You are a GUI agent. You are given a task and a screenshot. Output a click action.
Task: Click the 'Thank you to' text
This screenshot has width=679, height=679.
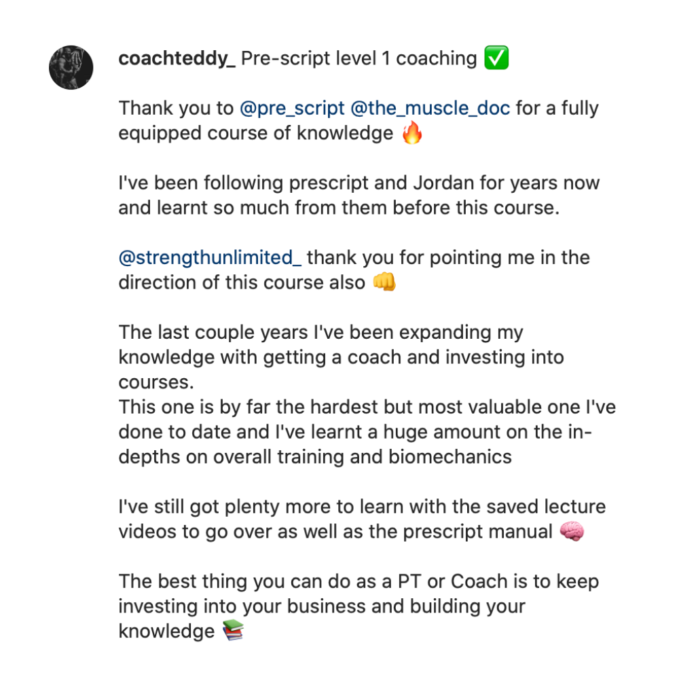pos(177,109)
